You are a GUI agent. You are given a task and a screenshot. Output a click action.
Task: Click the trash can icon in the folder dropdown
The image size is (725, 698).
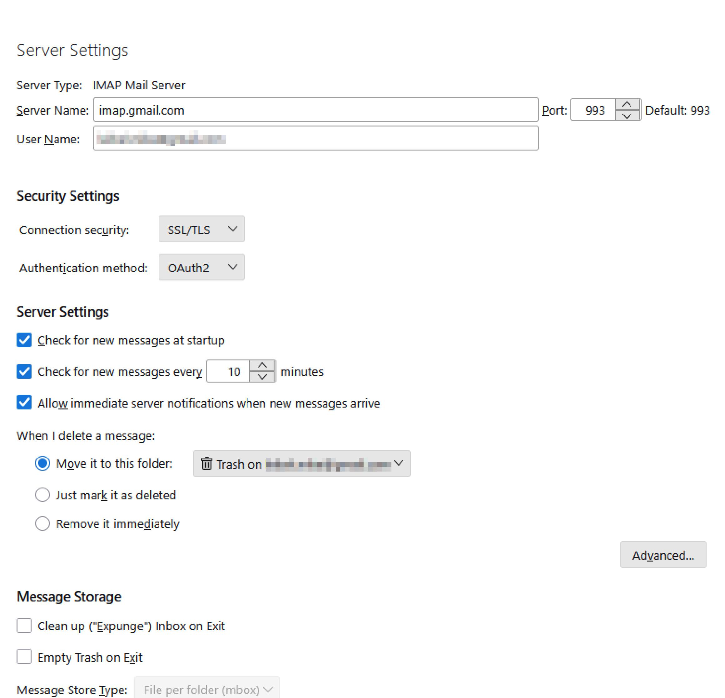206,463
